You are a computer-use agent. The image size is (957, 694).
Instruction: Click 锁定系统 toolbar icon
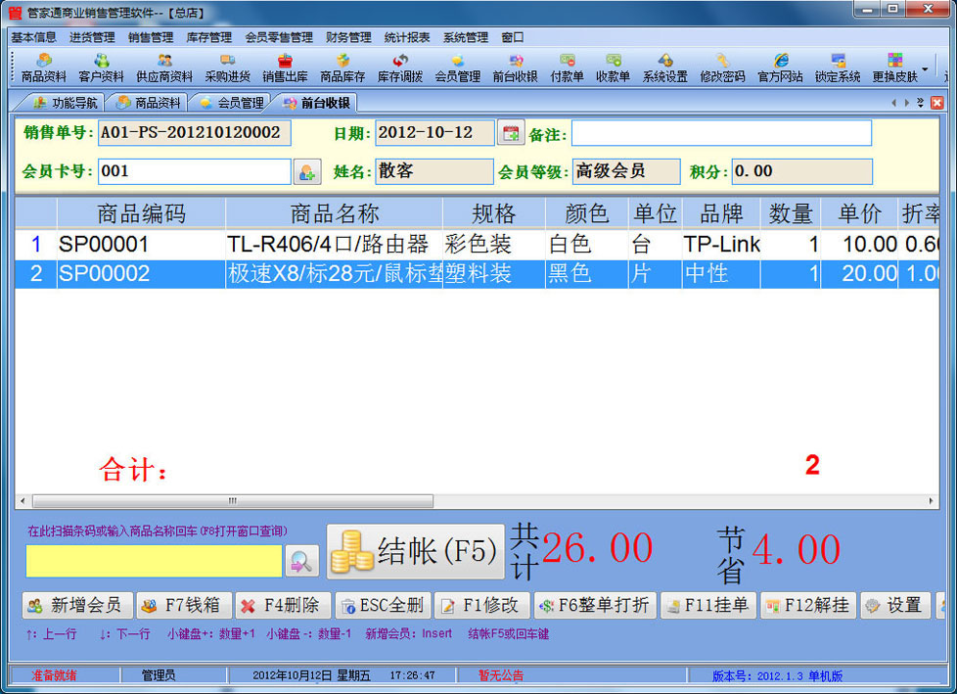tap(838, 68)
